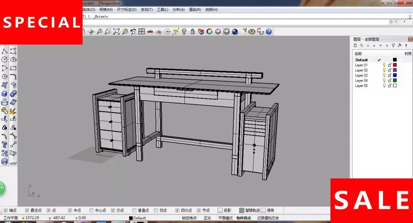Select the Polygon tool in left toolbar
Screen dimensions: 413x223
[4, 77]
